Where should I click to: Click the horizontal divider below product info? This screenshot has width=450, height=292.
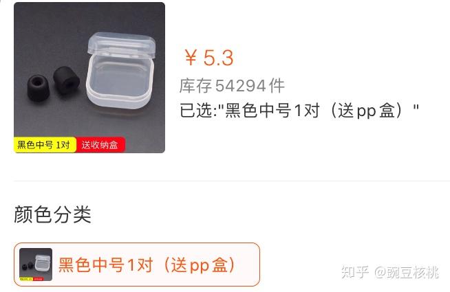[231, 181]
